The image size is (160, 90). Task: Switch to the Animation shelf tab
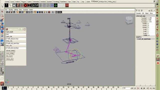pyautogui.click(x=43, y=2)
